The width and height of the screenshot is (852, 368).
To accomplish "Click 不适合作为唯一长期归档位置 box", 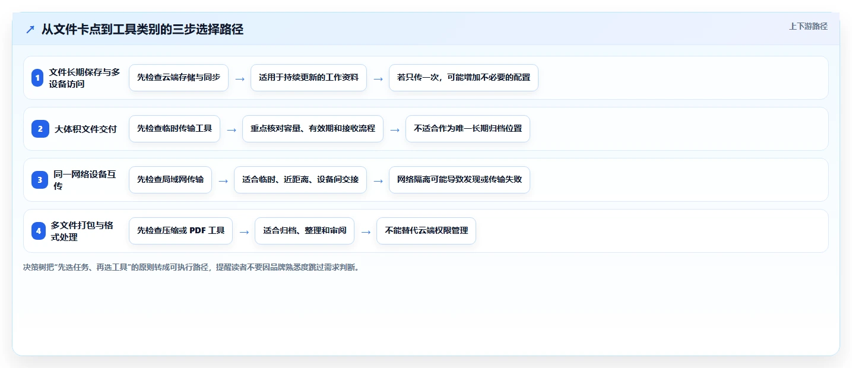I will (468, 129).
